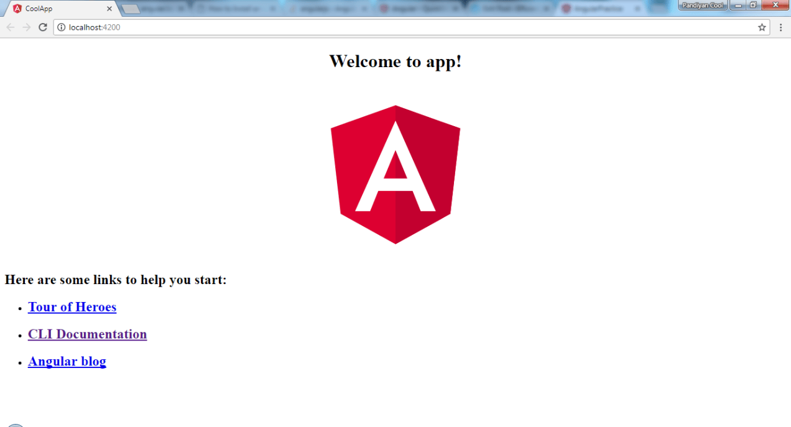The image size is (791, 427).
Task: Open a new tab next to CoolApp
Action: 131,9
